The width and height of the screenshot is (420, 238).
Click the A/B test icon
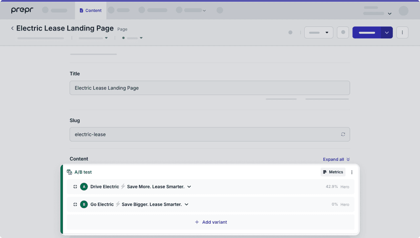(x=69, y=172)
